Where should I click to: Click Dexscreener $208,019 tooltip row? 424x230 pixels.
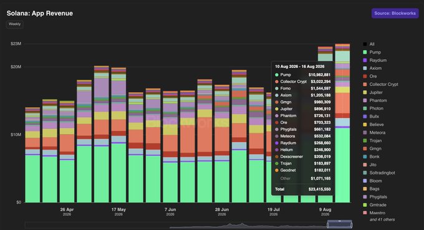tap(302, 156)
